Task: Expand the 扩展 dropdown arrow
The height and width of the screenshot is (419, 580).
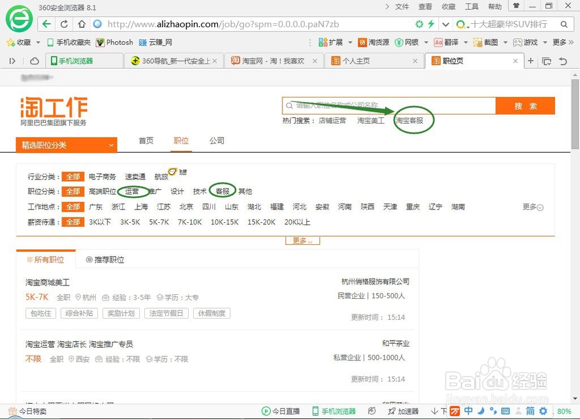Action: tap(350, 42)
